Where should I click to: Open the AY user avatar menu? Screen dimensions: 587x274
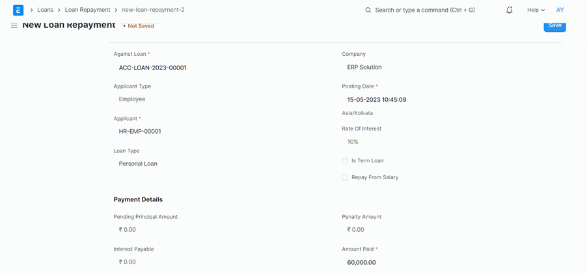pos(560,10)
